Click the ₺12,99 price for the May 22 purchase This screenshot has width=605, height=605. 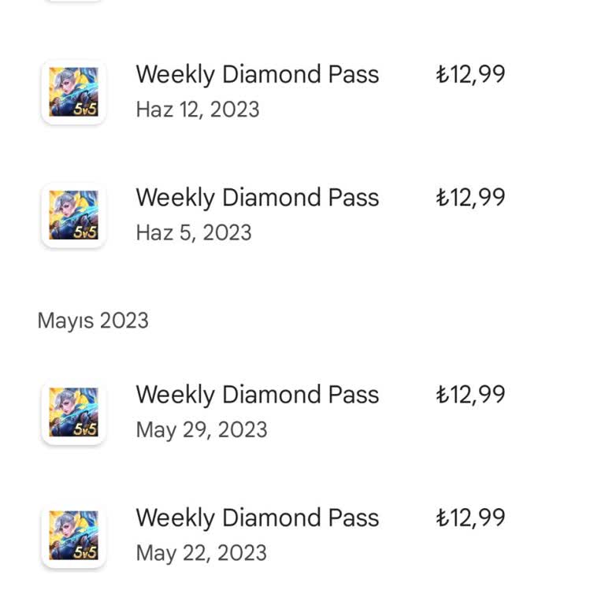coord(470,518)
